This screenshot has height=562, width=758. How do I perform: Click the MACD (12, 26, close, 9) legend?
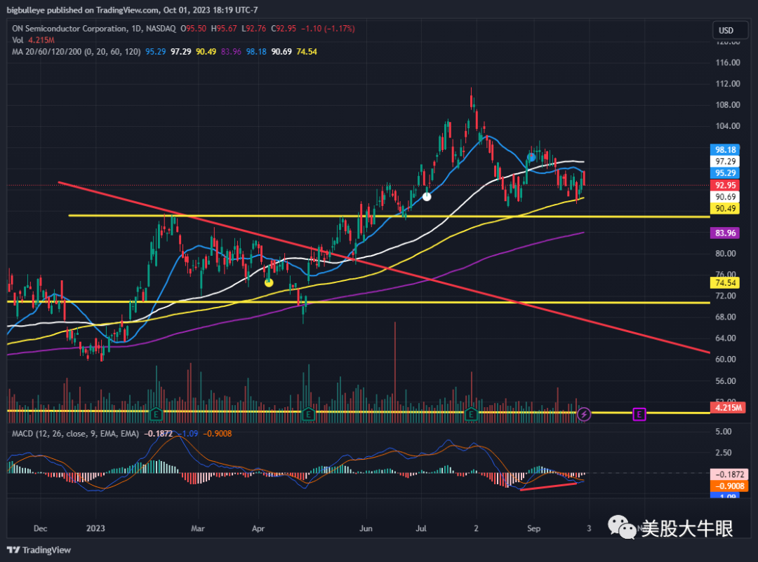[75, 434]
